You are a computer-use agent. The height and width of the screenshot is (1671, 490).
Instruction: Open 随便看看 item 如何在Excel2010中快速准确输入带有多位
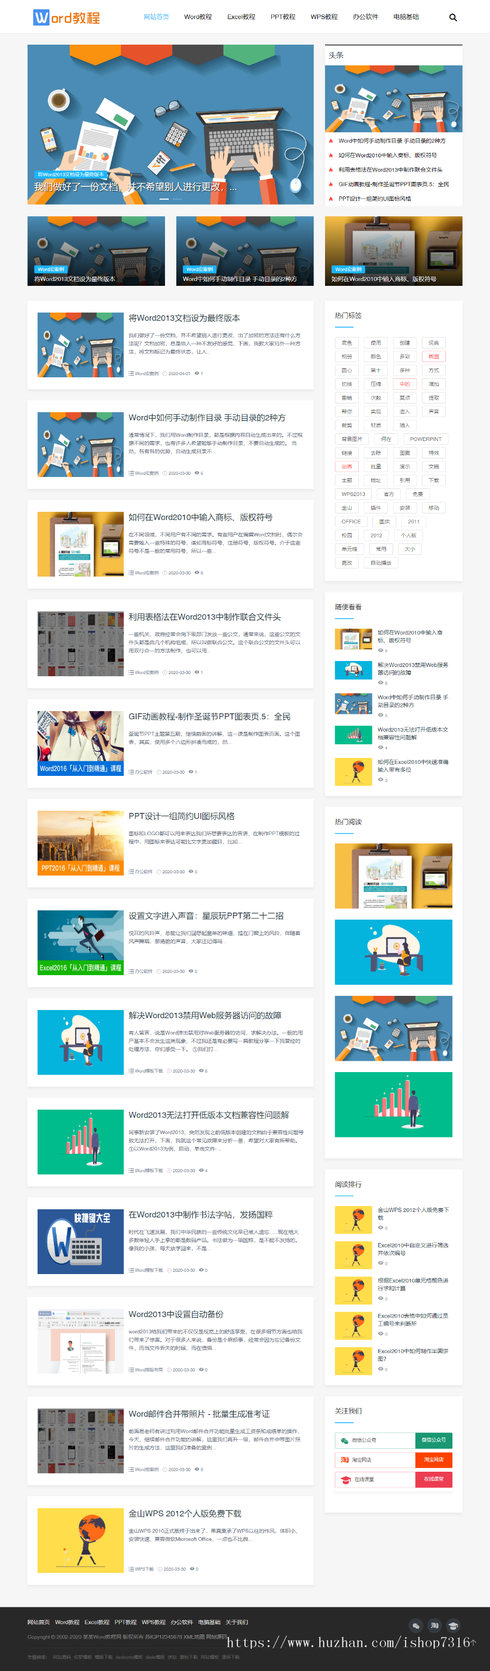[413, 766]
